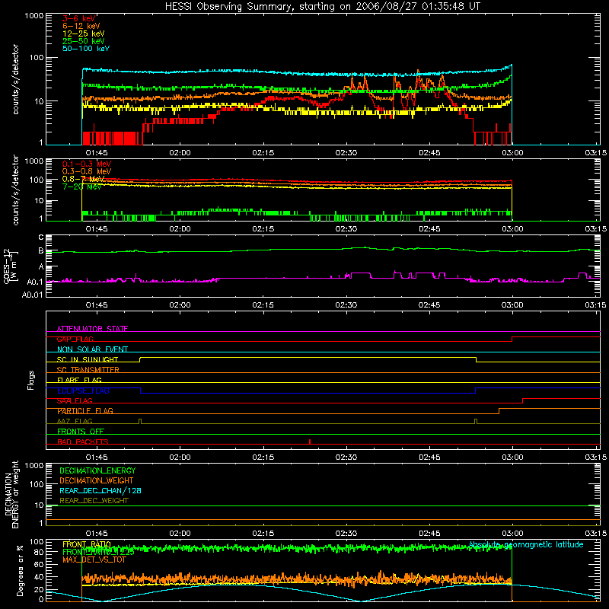This screenshot has width=609, height=609.
Task: Select the orange 6-12 keV legend label
Action: point(81,26)
